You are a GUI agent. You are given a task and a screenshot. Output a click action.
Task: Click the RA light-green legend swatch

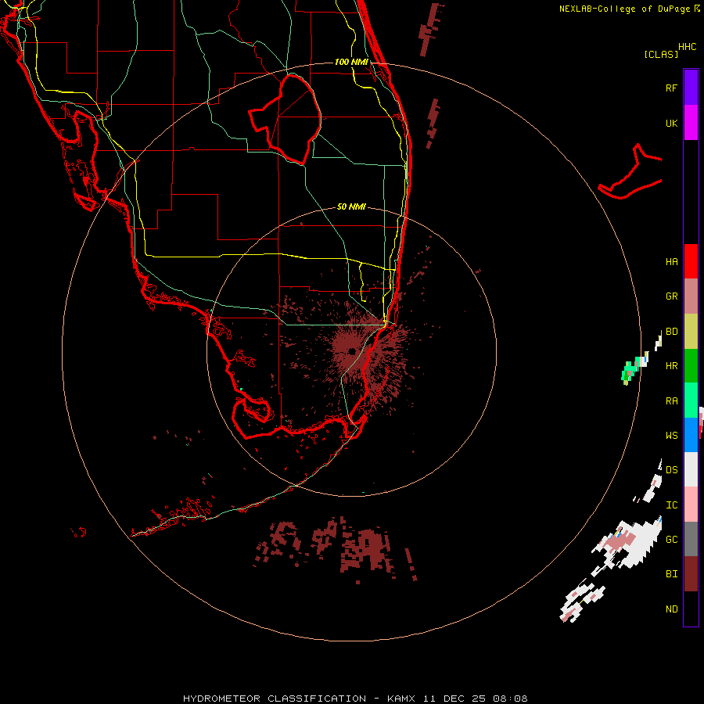[691, 400]
